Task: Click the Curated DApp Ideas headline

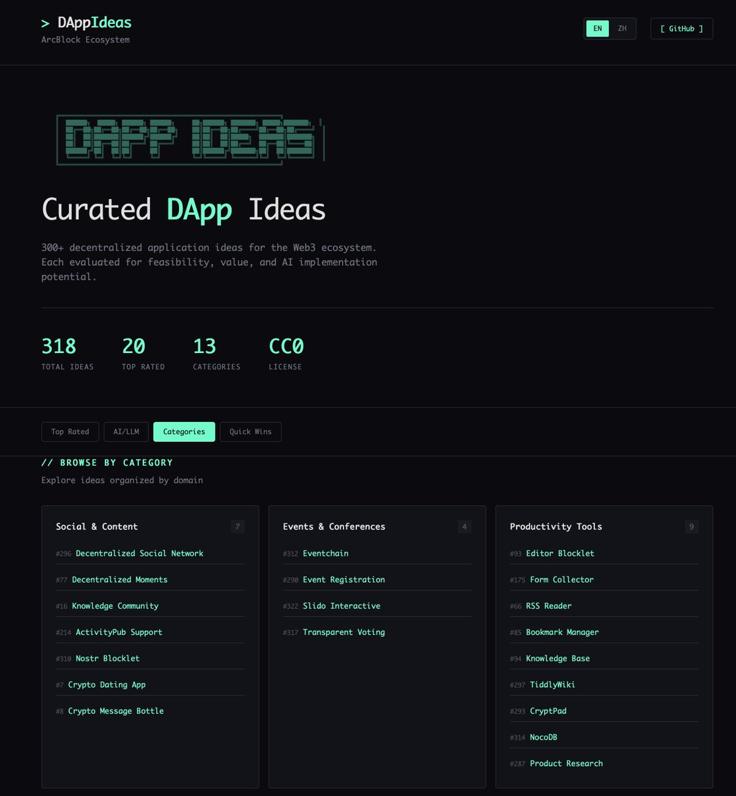Action: [184, 210]
